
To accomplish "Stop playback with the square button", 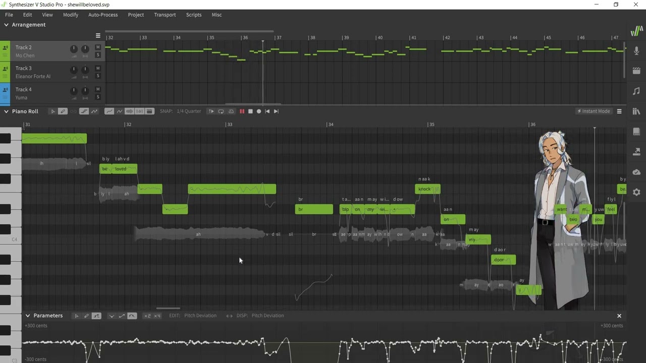I will [250, 111].
